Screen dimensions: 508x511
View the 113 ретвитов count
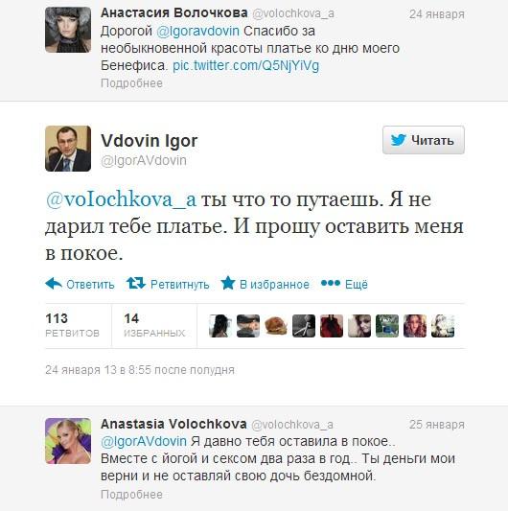72,325
